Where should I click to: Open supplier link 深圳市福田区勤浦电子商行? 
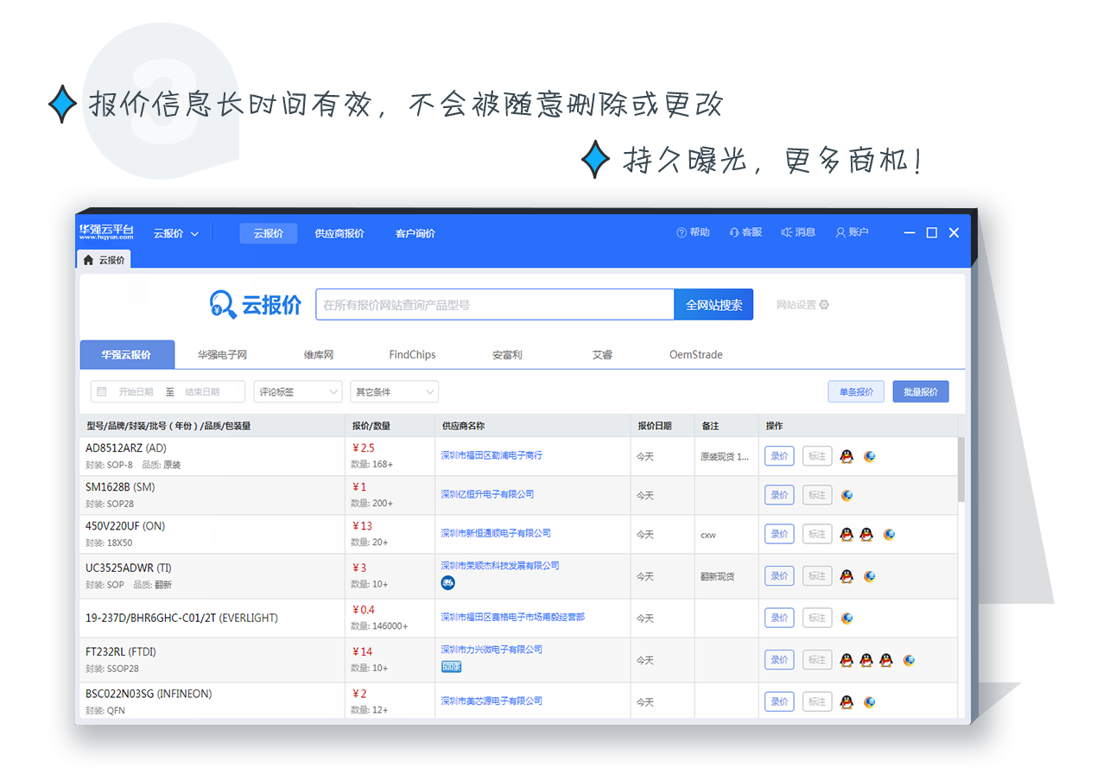pos(491,455)
